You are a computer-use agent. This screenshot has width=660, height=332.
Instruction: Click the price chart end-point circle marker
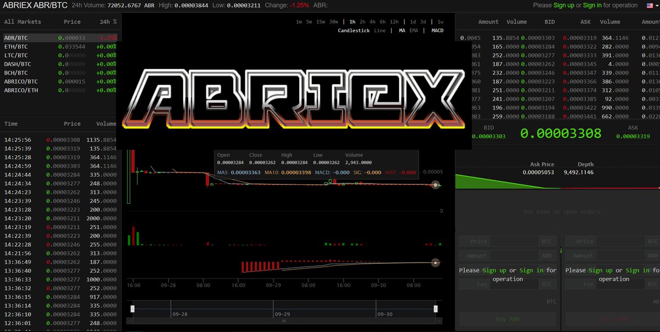click(436, 185)
